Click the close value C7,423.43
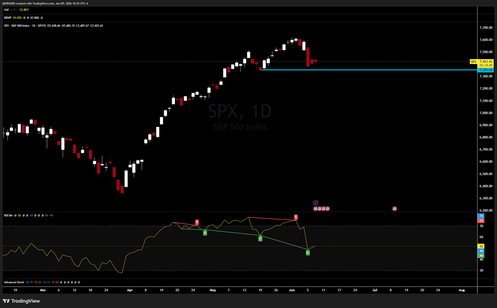 [96, 26]
